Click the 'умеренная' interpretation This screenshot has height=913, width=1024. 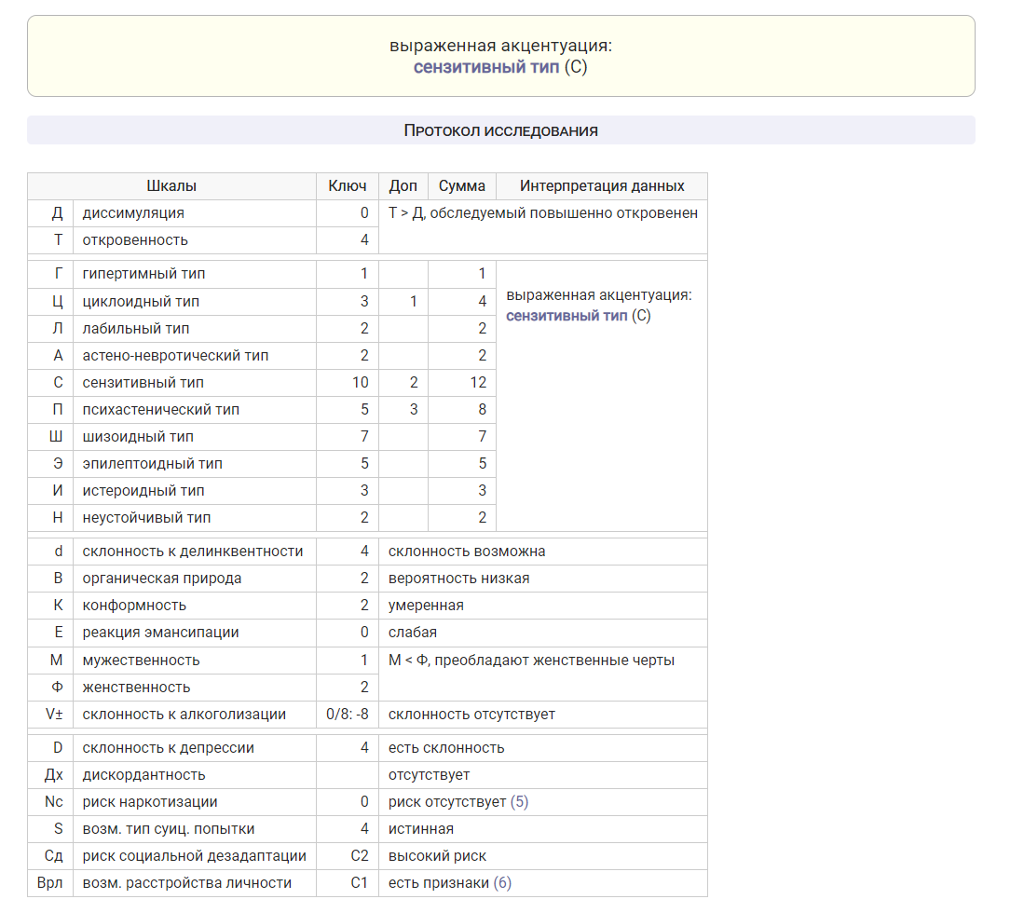426,606
